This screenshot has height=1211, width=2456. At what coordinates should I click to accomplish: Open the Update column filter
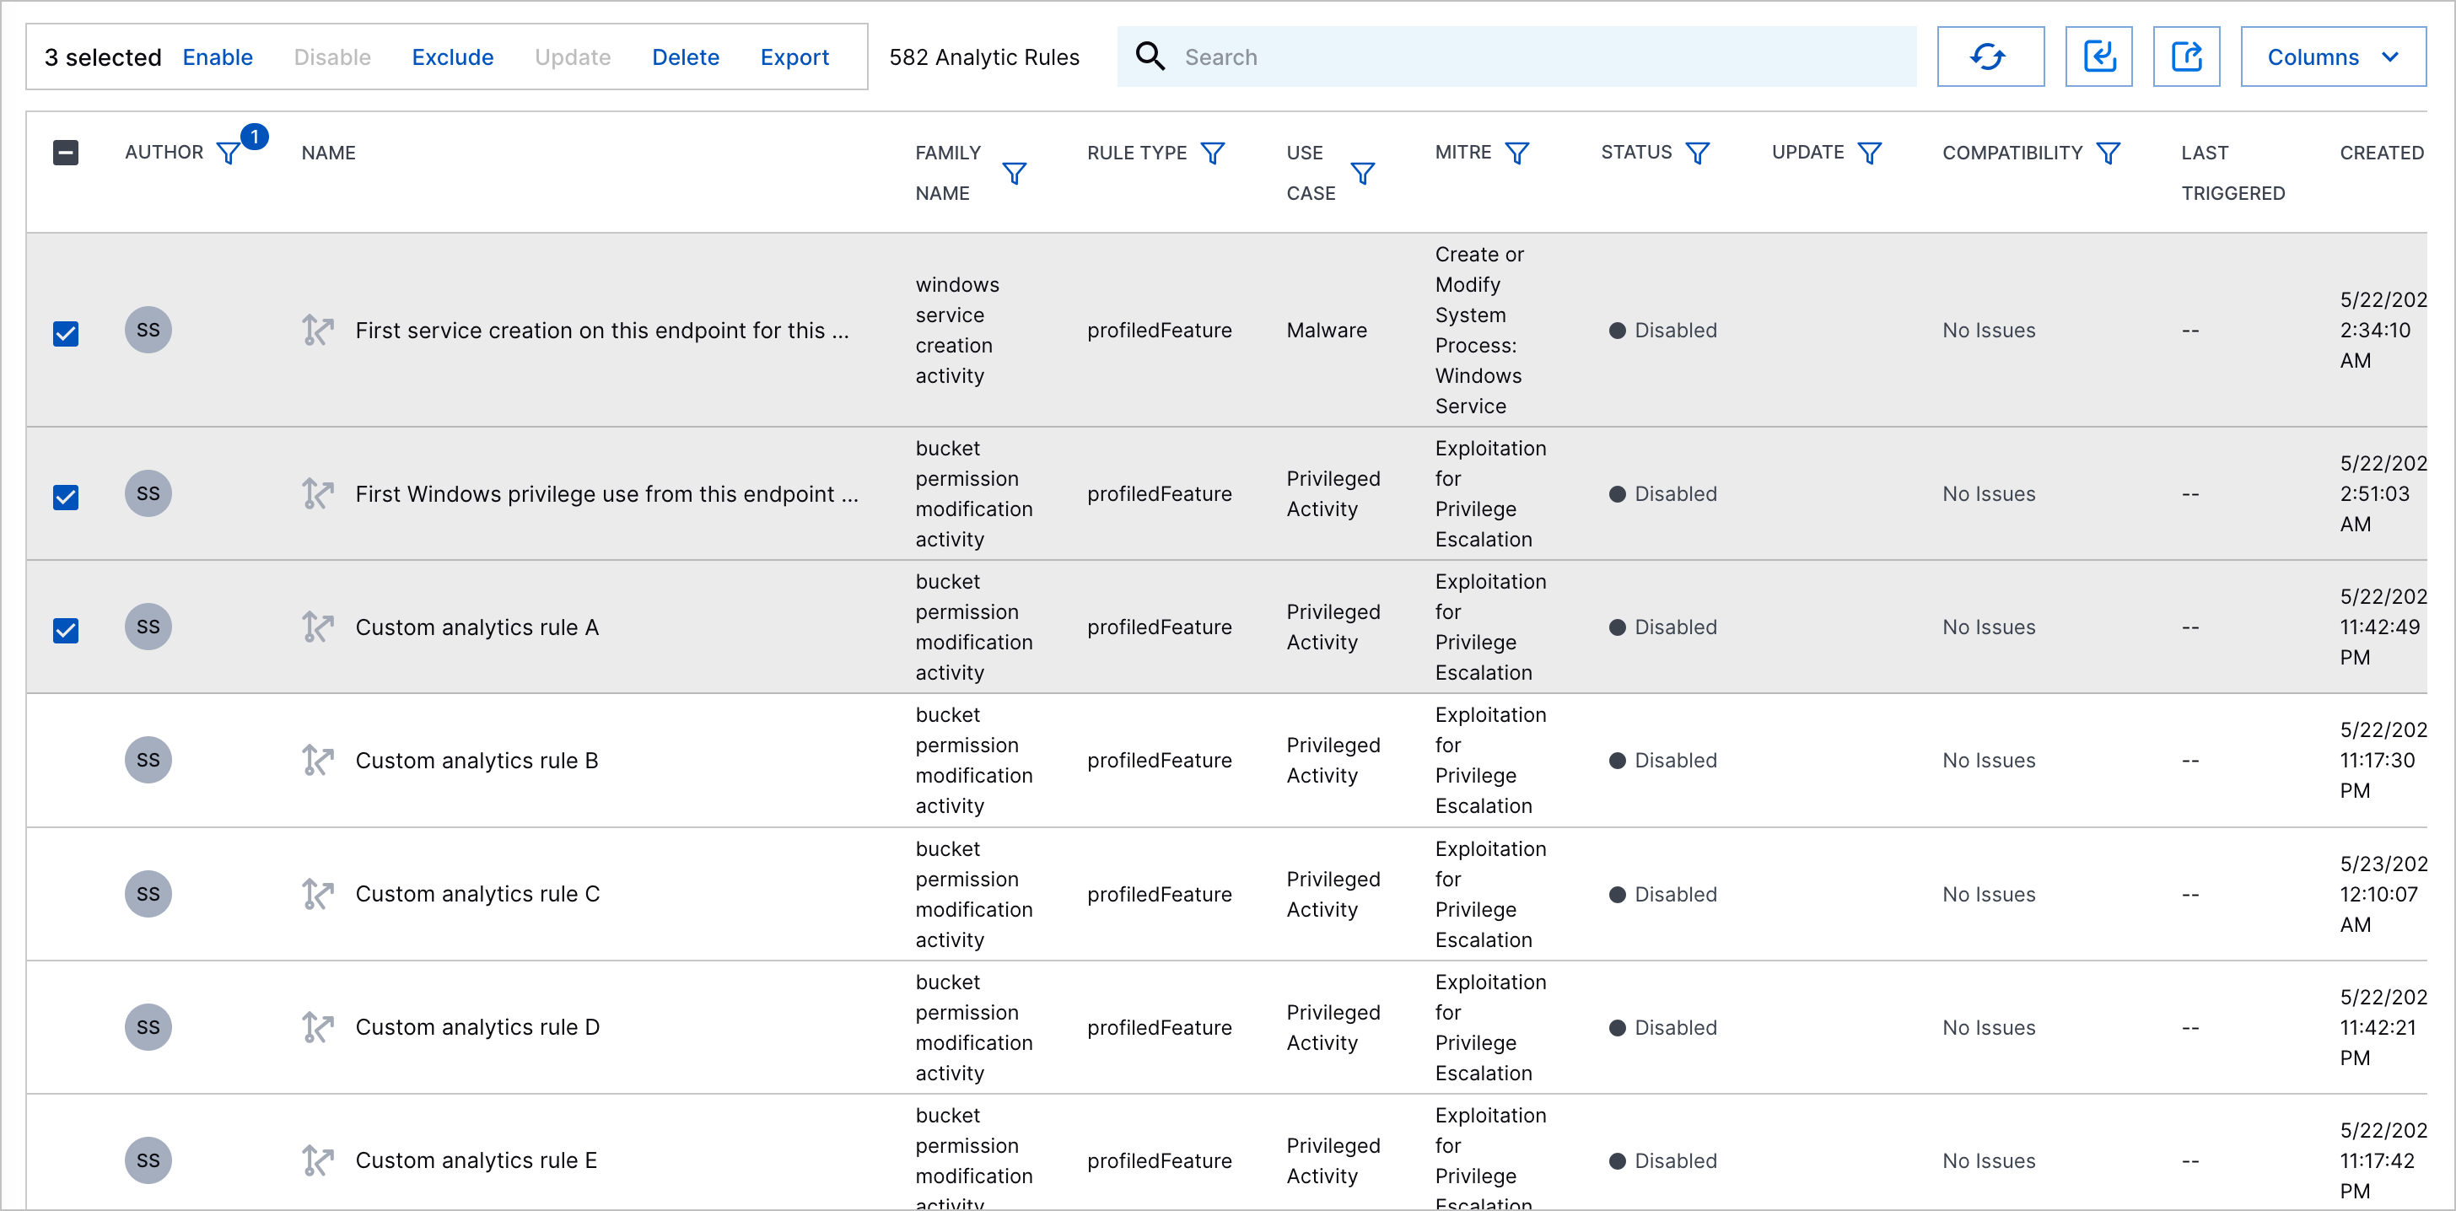pos(1870,153)
